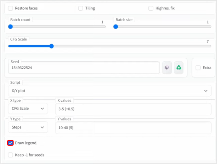Toggle the Highres. fix checkbox
217x164 pixels.
point(151,8)
